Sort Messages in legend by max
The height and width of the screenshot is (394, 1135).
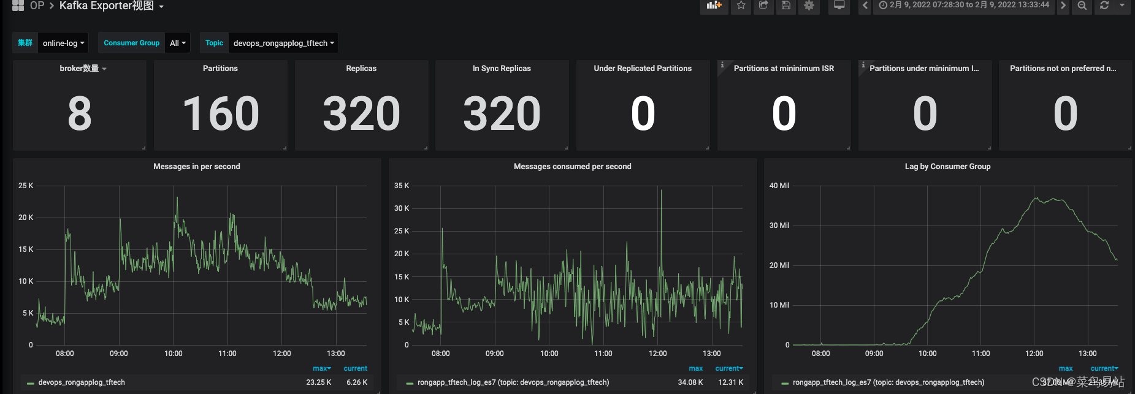[x=322, y=368]
